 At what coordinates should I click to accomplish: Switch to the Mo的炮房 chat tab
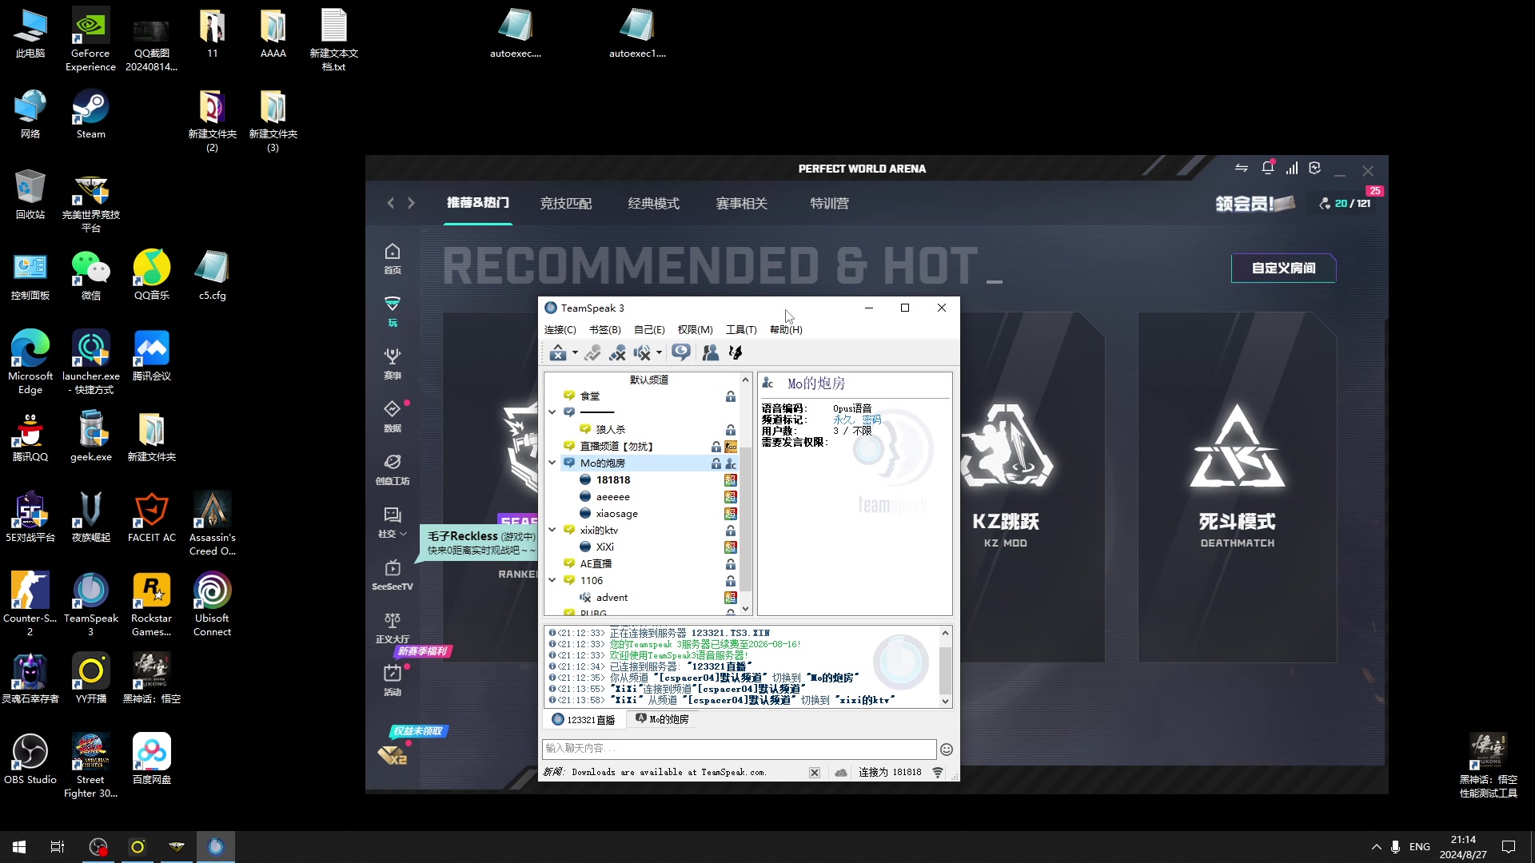[662, 719]
